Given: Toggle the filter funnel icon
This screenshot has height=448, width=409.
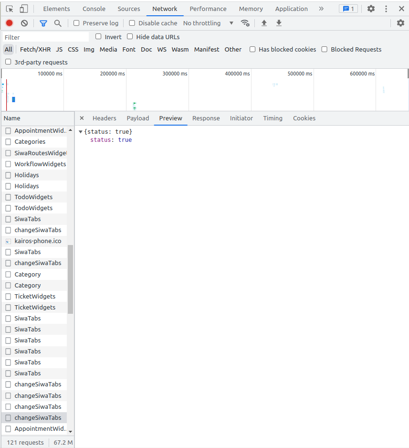Looking at the screenshot, I should pyautogui.click(x=43, y=23).
